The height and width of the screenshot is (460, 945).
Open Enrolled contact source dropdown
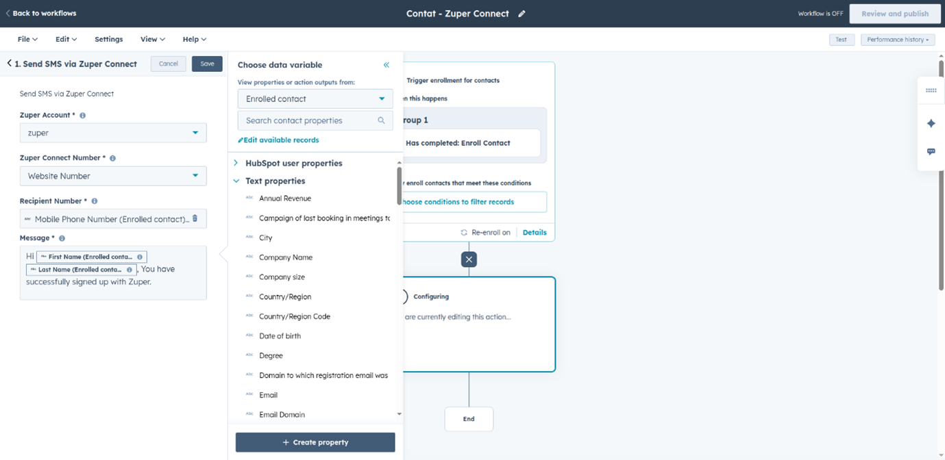pos(315,99)
